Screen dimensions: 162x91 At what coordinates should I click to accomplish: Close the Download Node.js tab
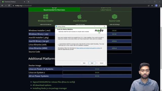(24, 2)
